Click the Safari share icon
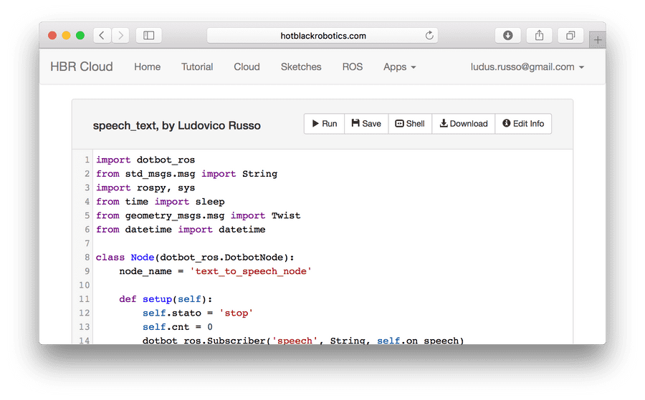 click(539, 35)
